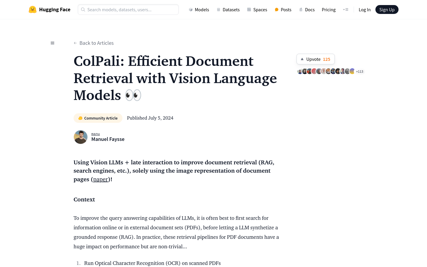The height and width of the screenshot is (267, 427).
Task: Click the blue-to-yellow gradient upvoter avatar
Action: coord(352,71)
